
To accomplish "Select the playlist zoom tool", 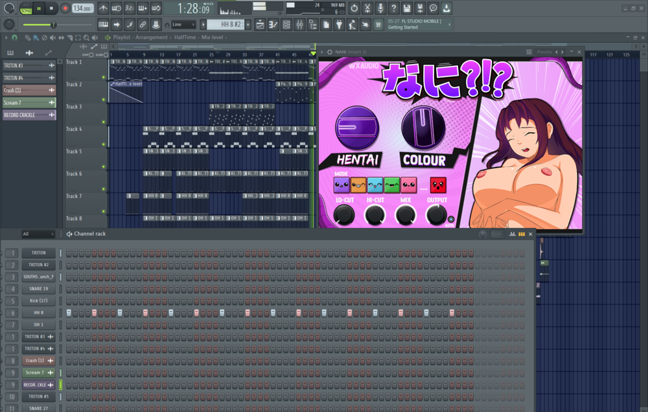I will point(86,38).
